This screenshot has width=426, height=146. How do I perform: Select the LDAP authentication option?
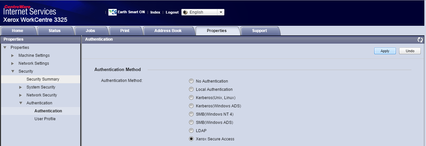coord(191,131)
